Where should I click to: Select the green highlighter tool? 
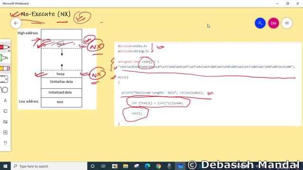[x=4, y=58]
